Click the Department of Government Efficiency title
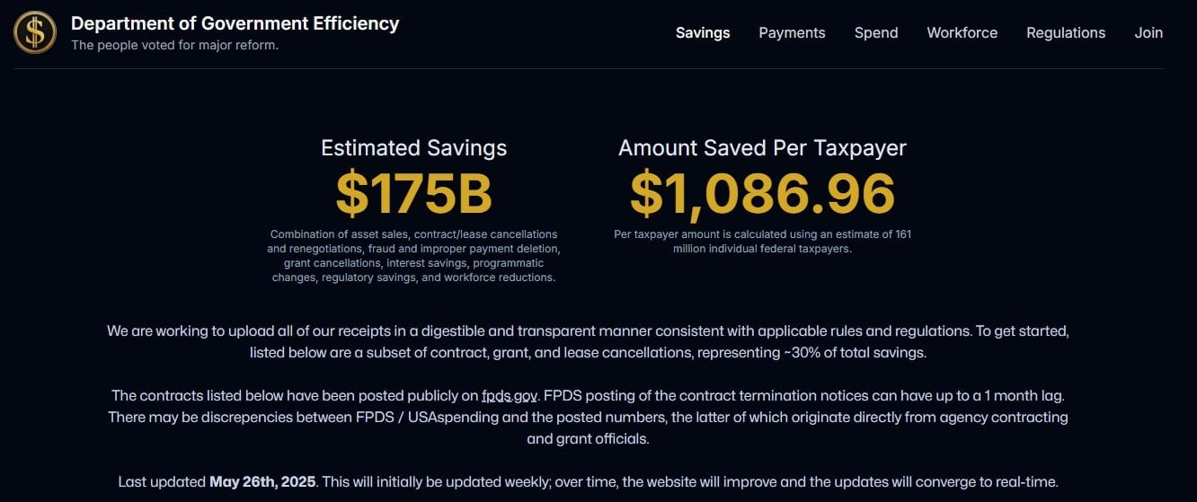 coord(235,23)
